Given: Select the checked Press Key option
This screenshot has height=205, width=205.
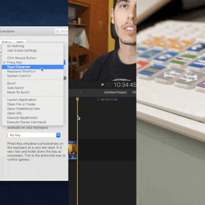Looking at the screenshot, I should pyautogui.click(x=32, y=63).
